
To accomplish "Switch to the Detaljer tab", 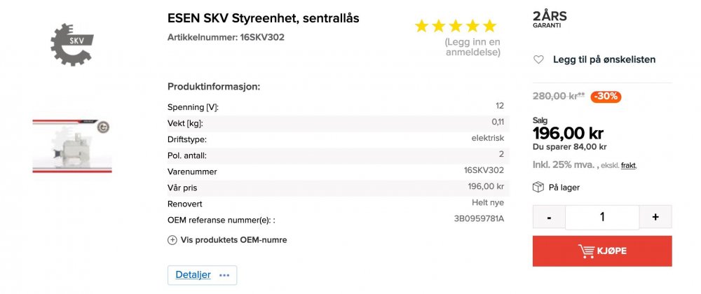I will coord(193,275).
